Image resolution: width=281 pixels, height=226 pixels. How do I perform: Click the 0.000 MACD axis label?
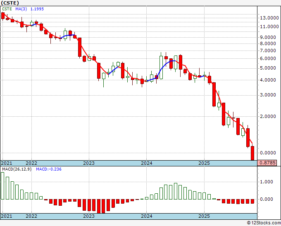click(x=267, y=199)
